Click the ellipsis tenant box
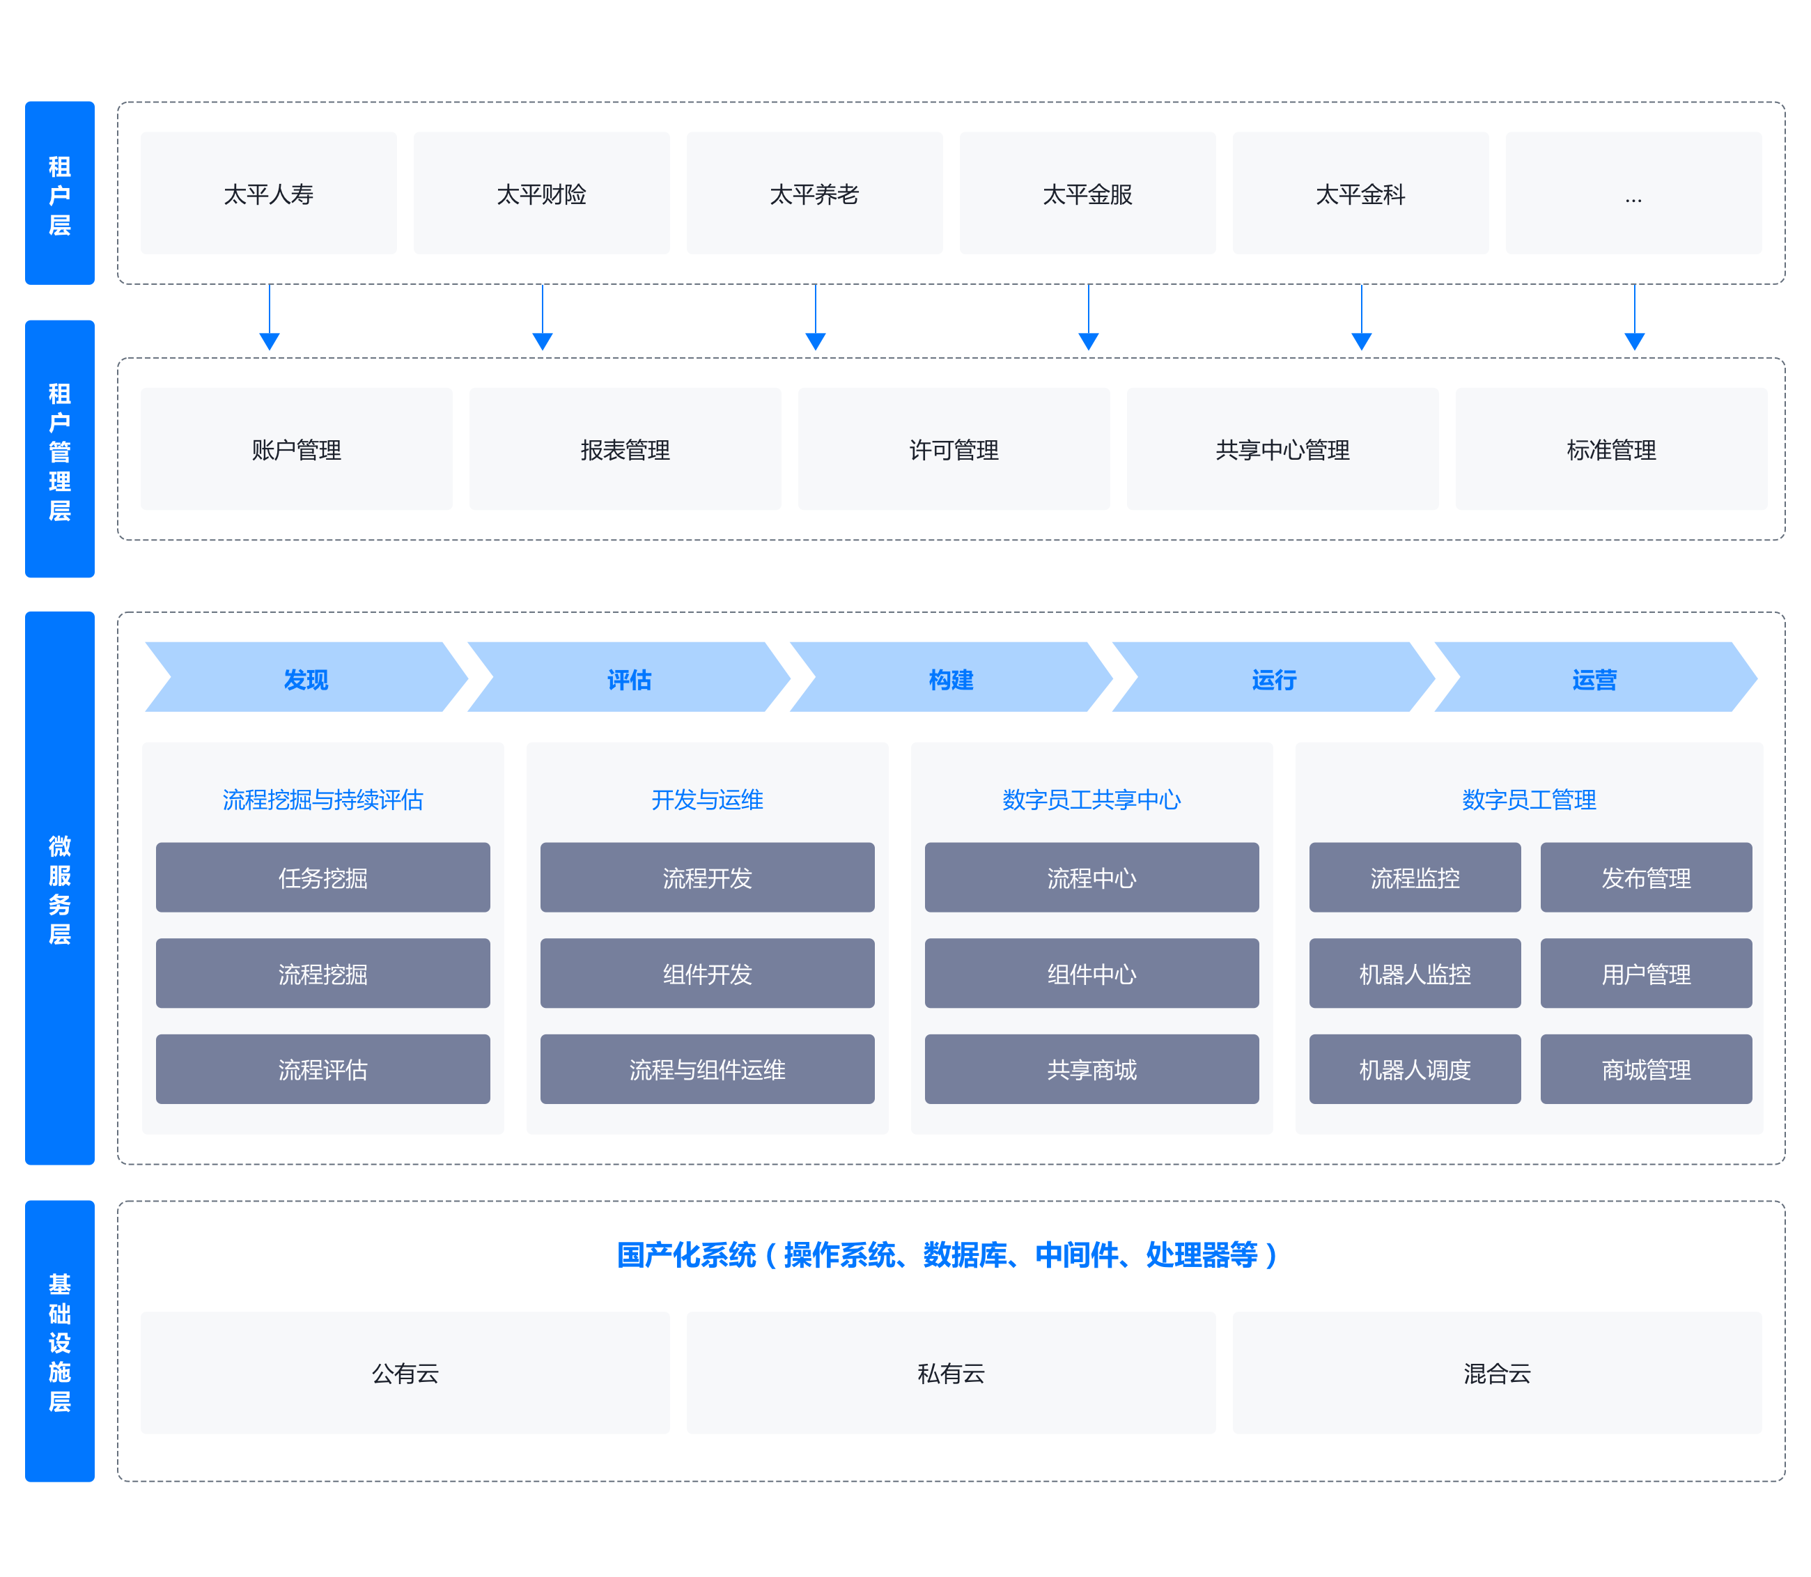The image size is (1811, 1577). (x=1633, y=194)
